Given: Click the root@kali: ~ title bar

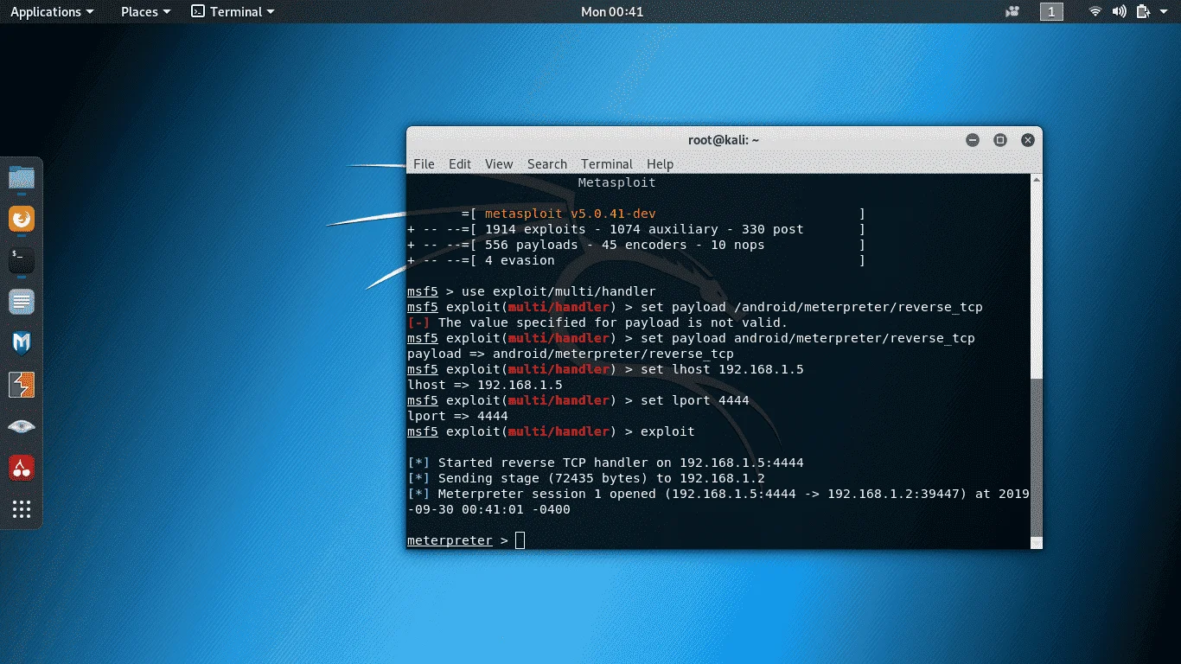Looking at the screenshot, I should (x=724, y=140).
